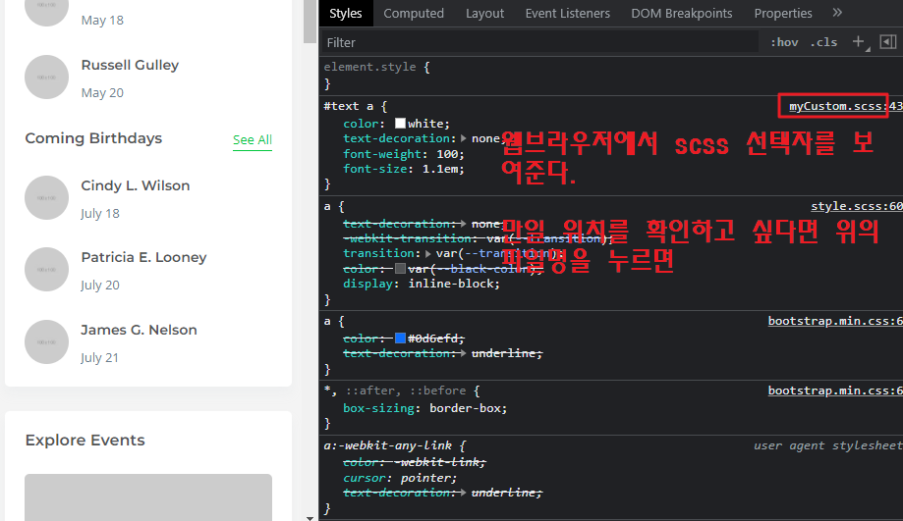
Task: Open bootstrap.min.css link for box-sizing rule
Action: click(x=835, y=391)
